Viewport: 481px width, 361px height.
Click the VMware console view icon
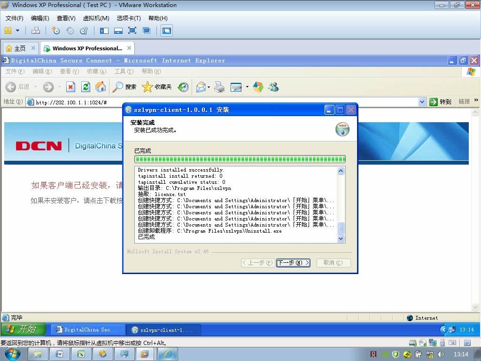(167, 31)
